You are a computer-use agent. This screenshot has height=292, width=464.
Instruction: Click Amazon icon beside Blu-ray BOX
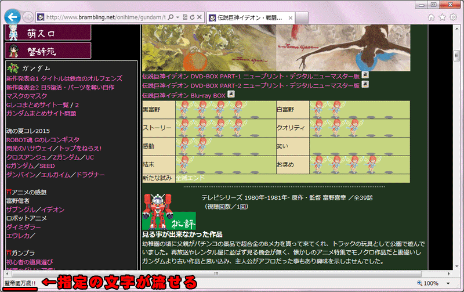point(231,94)
